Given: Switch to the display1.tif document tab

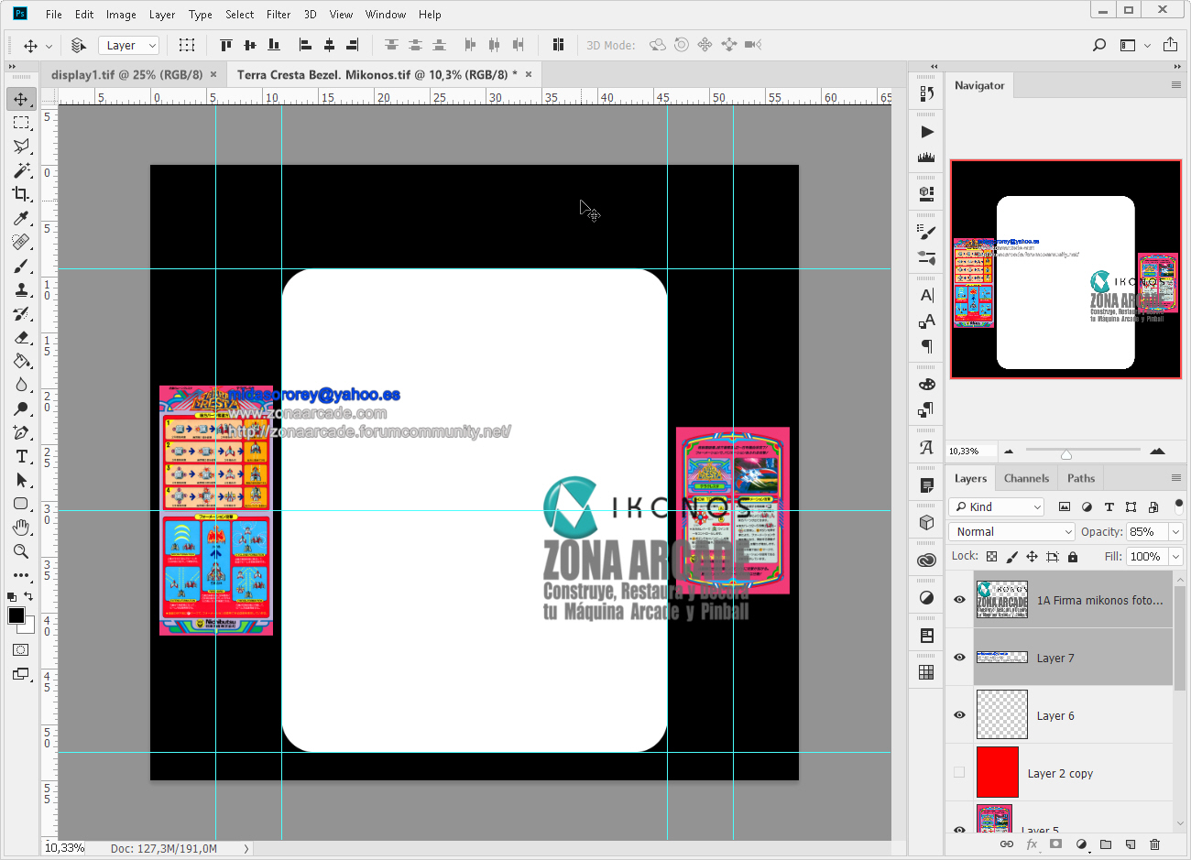Looking at the screenshot, I should point(126,75).
